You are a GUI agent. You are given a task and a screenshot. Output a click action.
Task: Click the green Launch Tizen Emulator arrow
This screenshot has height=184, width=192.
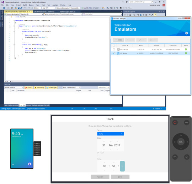(x=82, y=8)
